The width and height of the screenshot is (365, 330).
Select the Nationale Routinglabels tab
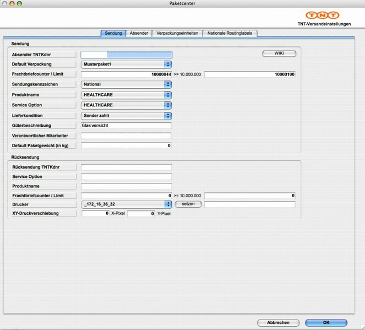[230, 34]
